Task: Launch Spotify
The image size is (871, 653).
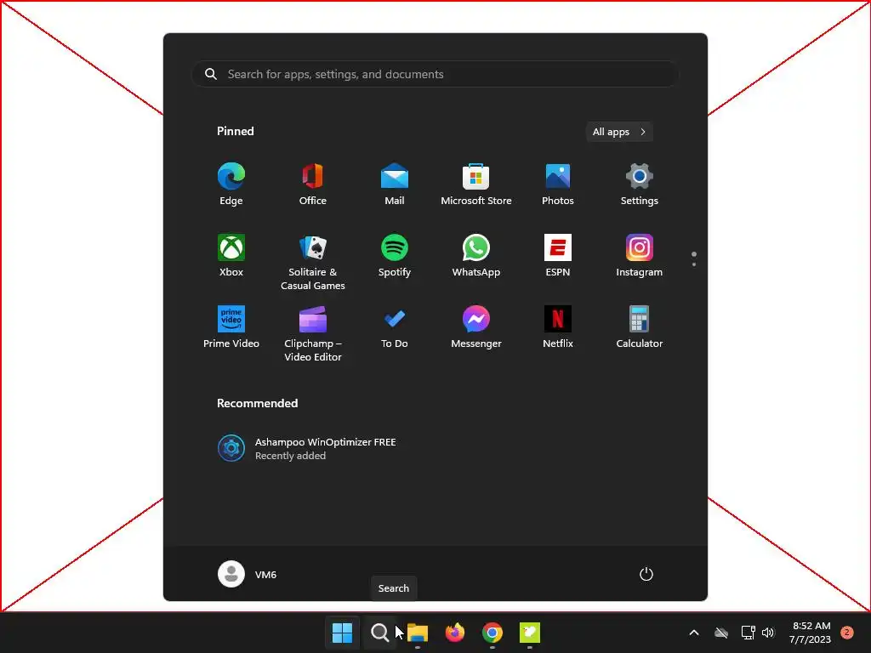Action: [x=395, y=256]
